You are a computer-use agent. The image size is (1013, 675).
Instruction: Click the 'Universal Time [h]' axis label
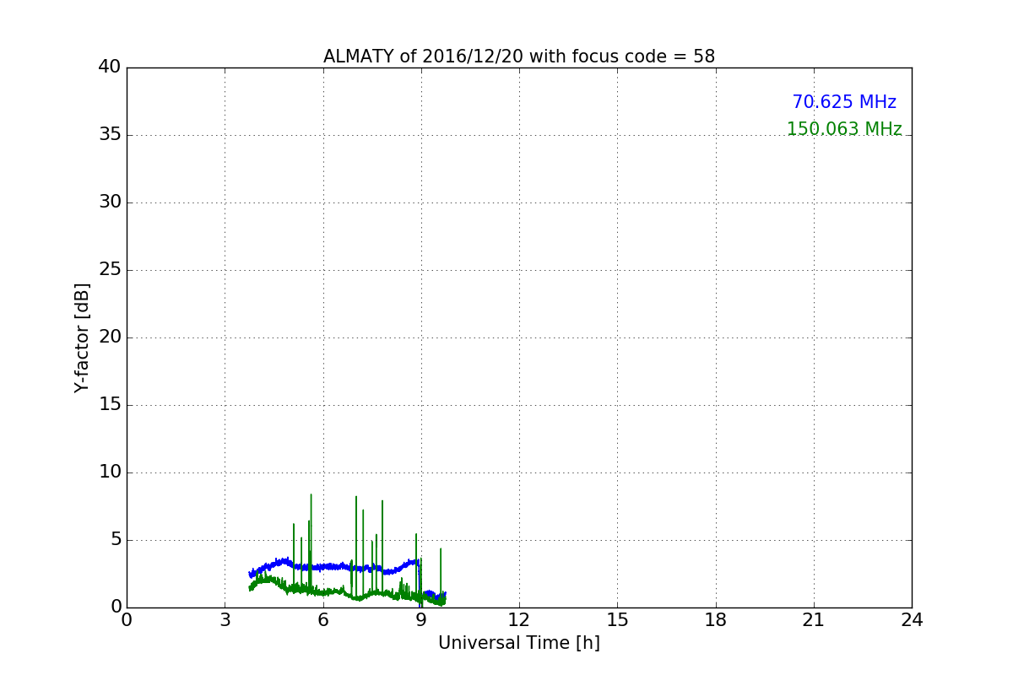[x=519, y=643]
